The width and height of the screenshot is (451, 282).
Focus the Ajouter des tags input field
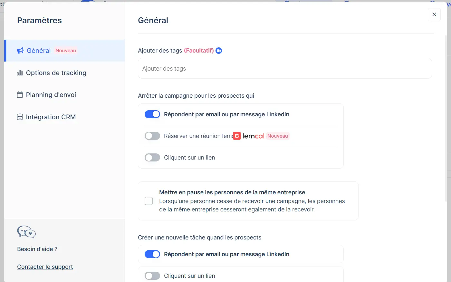285,69
